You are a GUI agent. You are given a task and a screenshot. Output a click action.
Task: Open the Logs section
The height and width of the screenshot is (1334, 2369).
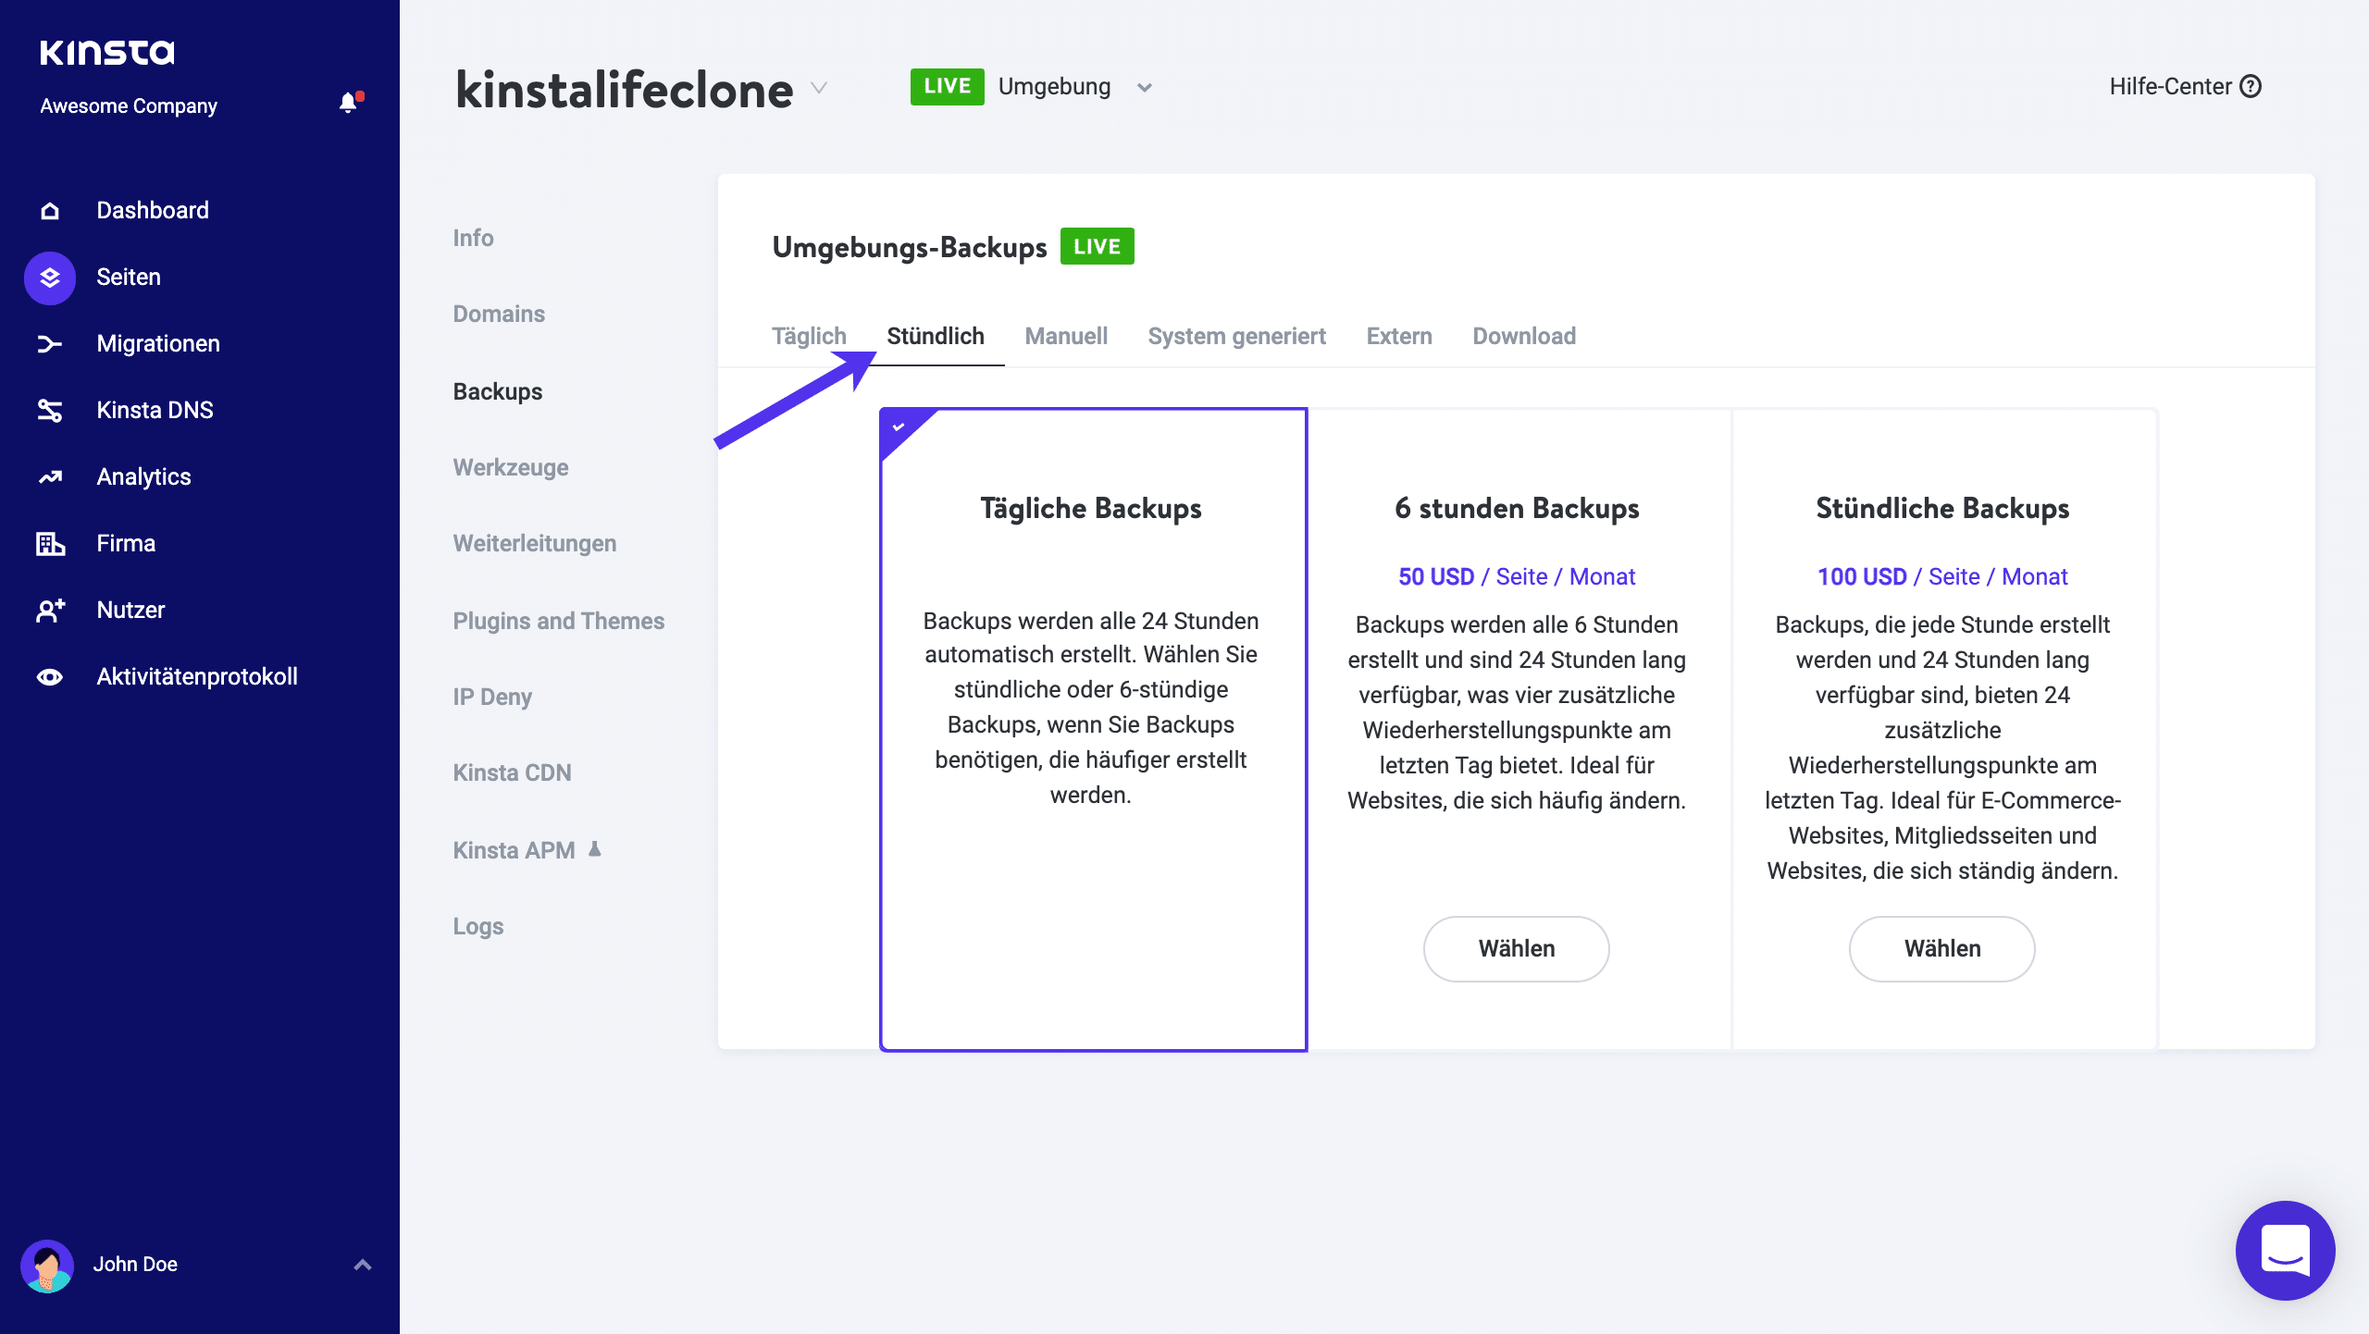pos(478,927)
